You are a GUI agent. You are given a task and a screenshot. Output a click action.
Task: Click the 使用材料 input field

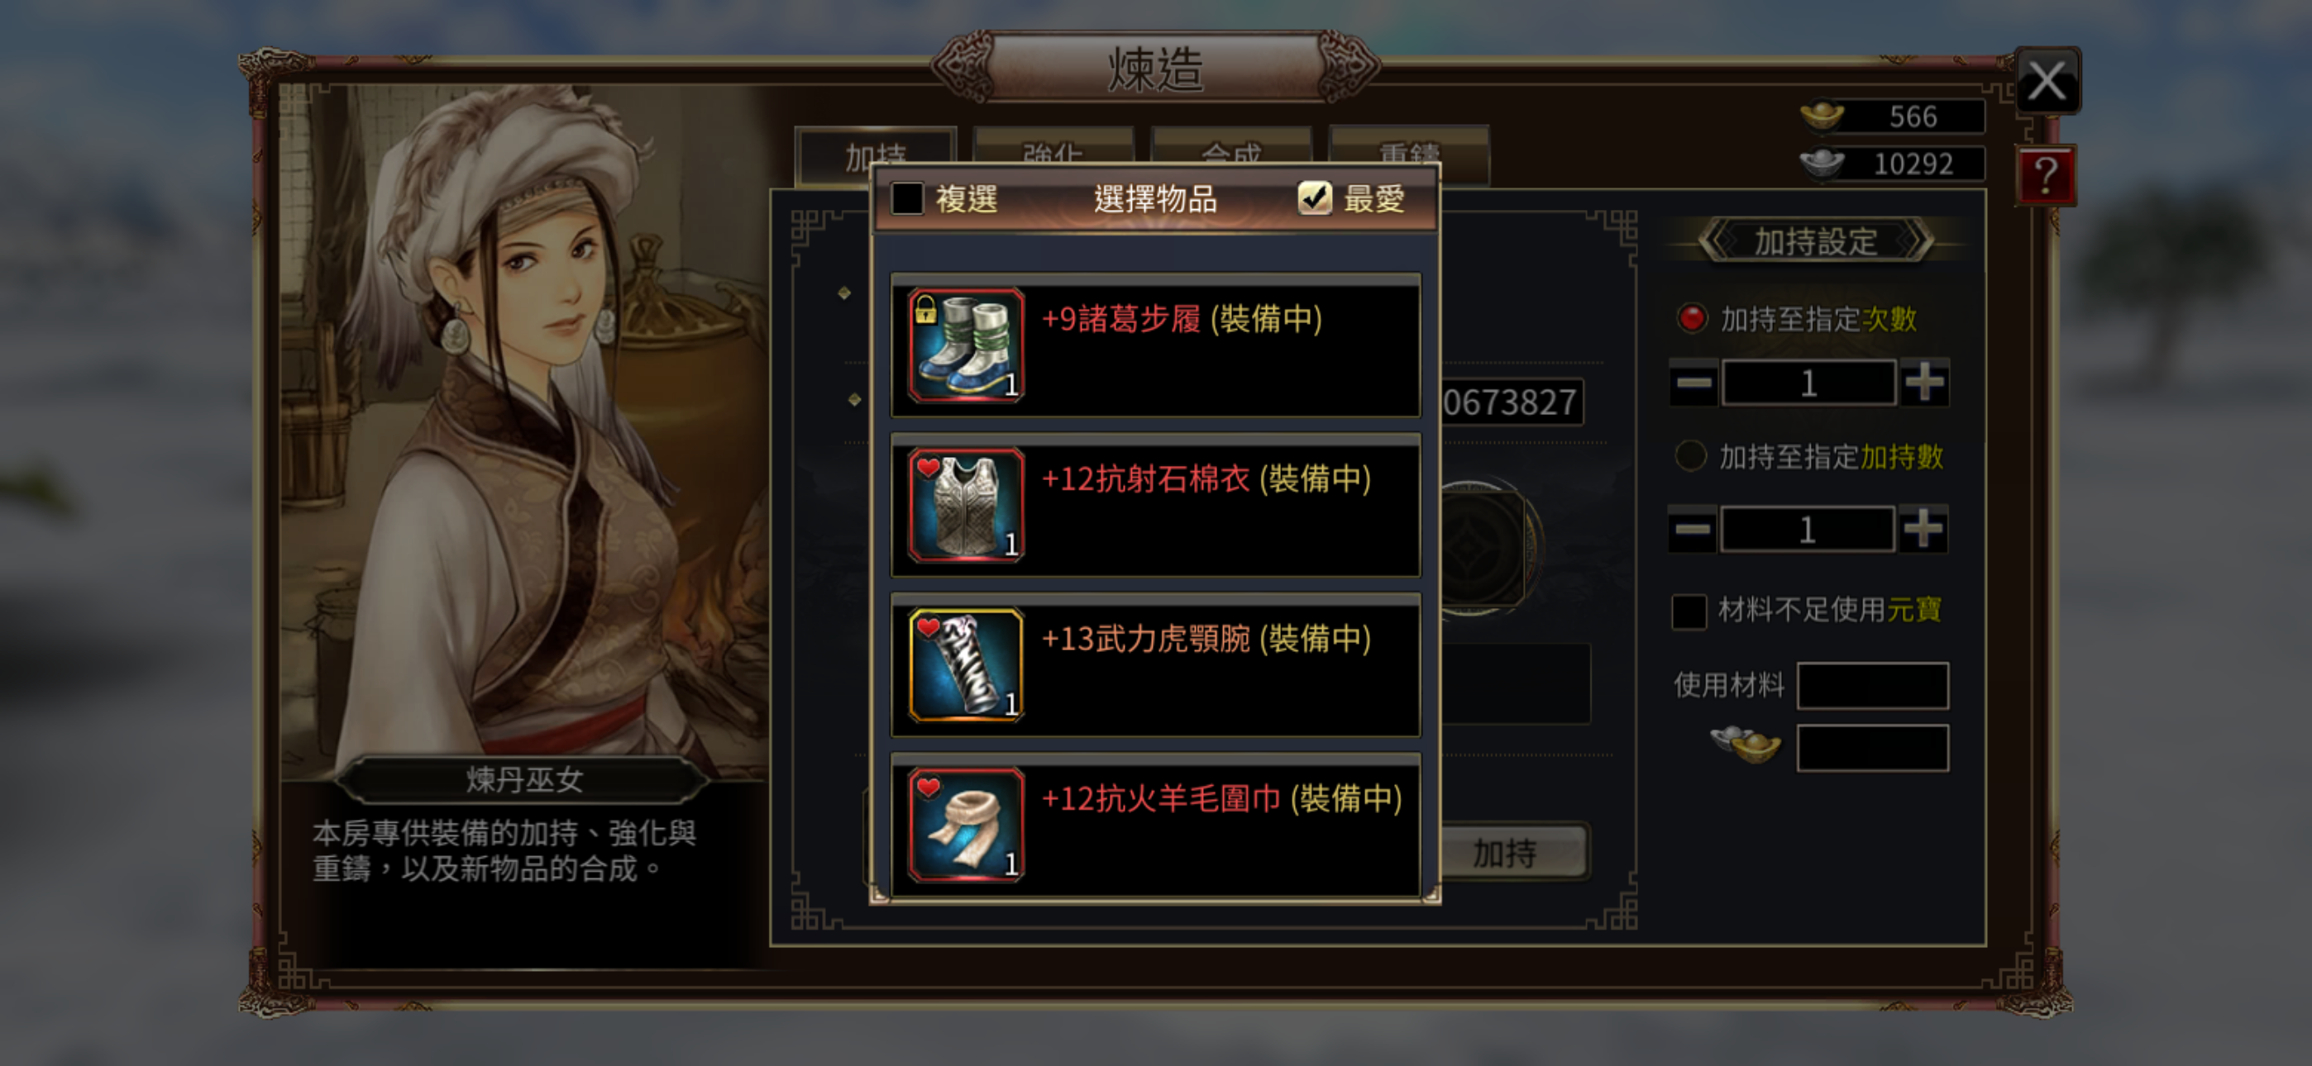pos(1873,686)
